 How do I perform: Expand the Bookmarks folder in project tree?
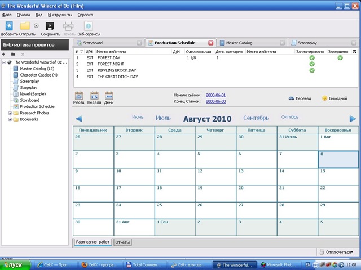(x=10, y=119)
